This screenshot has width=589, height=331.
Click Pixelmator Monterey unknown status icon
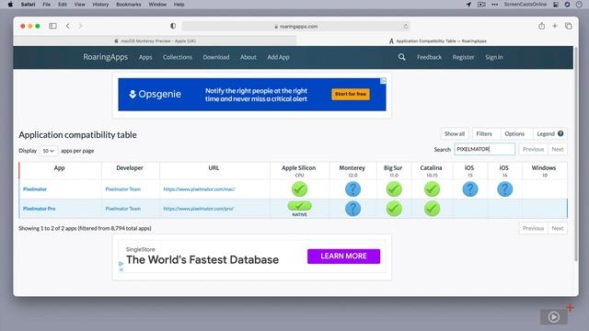[352, 189]
